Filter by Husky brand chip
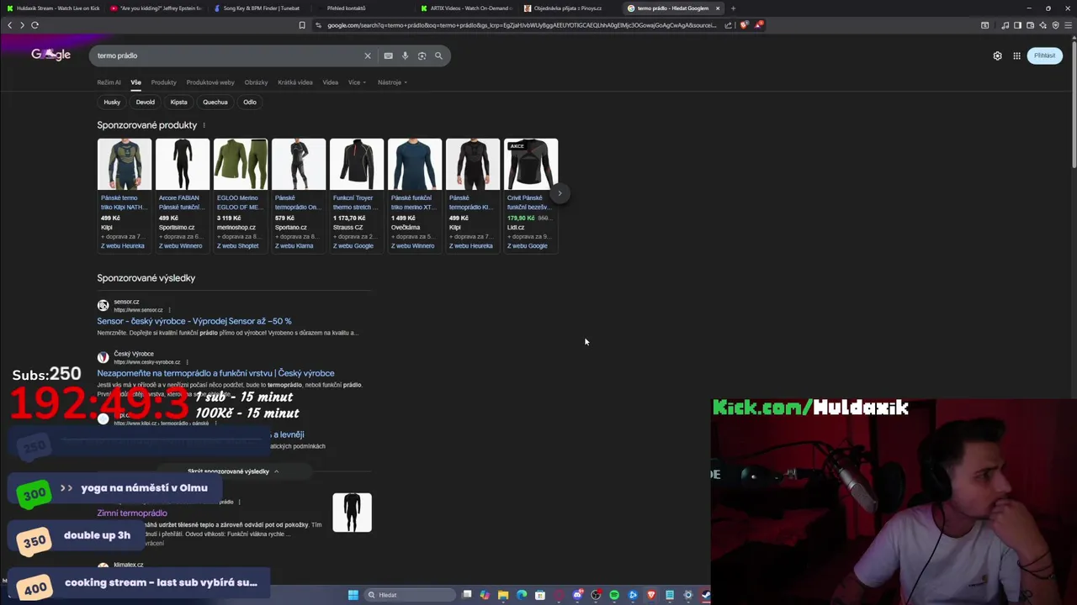 [x=112, y=102]
